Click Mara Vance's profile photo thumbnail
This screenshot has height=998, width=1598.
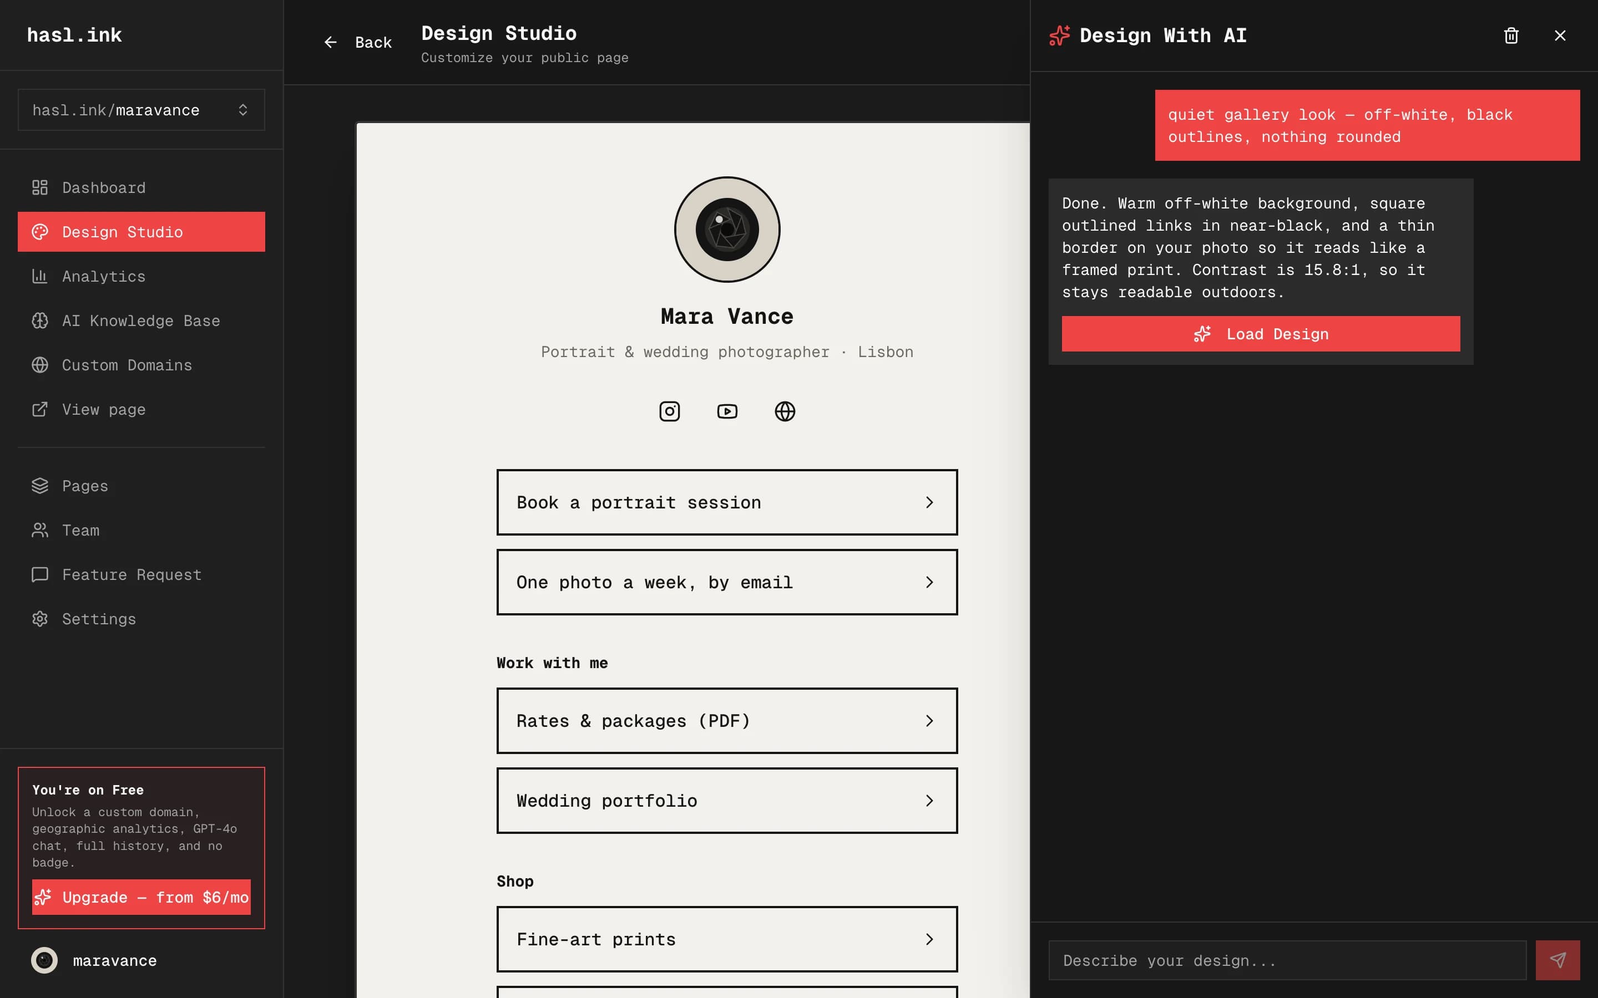727,230
